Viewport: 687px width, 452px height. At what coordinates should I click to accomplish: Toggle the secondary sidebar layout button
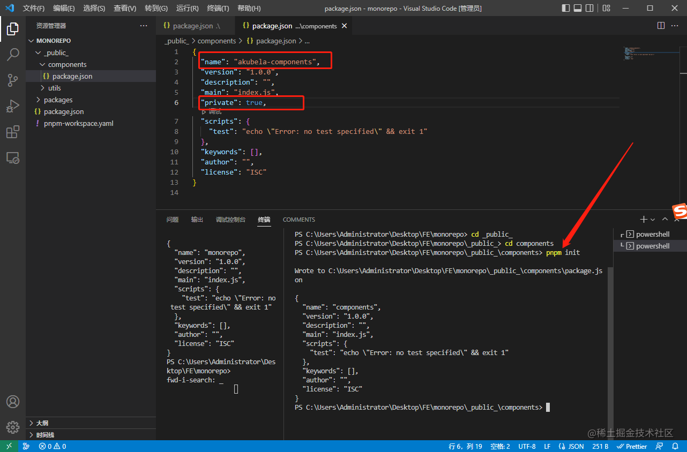[x=589, y=8]
